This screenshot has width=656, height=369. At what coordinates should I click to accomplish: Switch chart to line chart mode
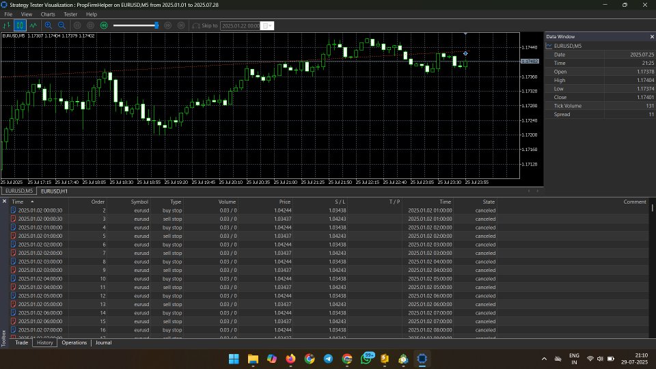[x=33, y=25]
